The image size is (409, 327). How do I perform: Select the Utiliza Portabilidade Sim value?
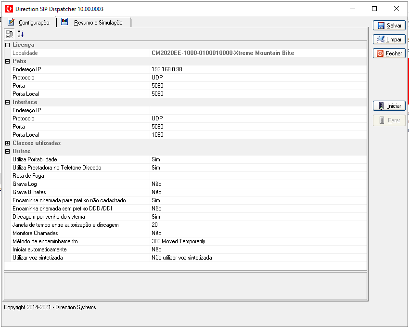pos(258,159)
